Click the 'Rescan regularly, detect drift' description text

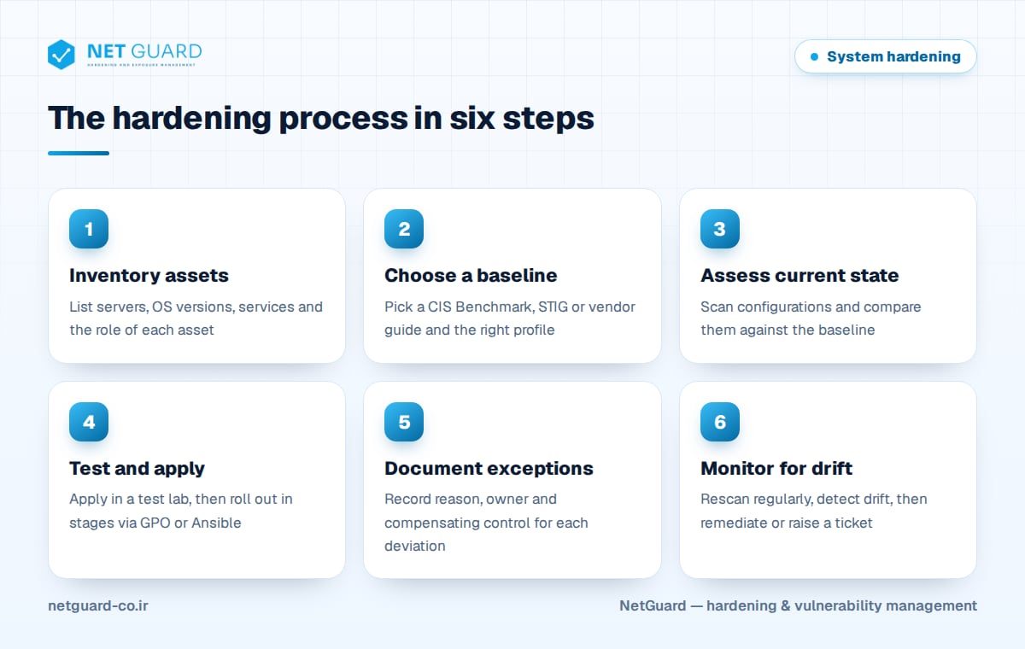(813, 511)
